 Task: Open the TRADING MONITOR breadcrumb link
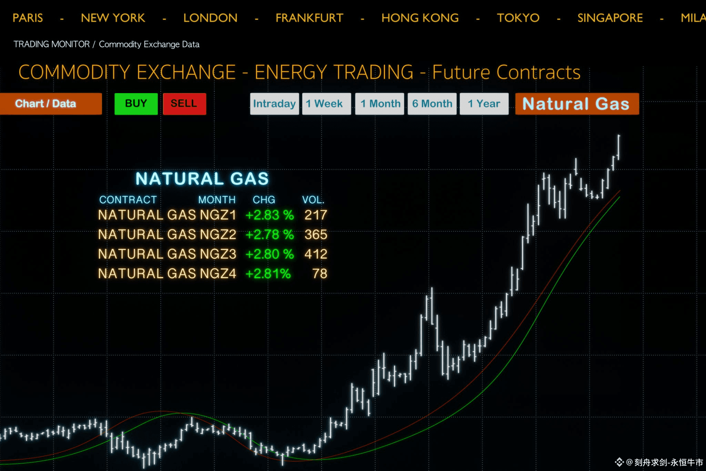(51, 44)
